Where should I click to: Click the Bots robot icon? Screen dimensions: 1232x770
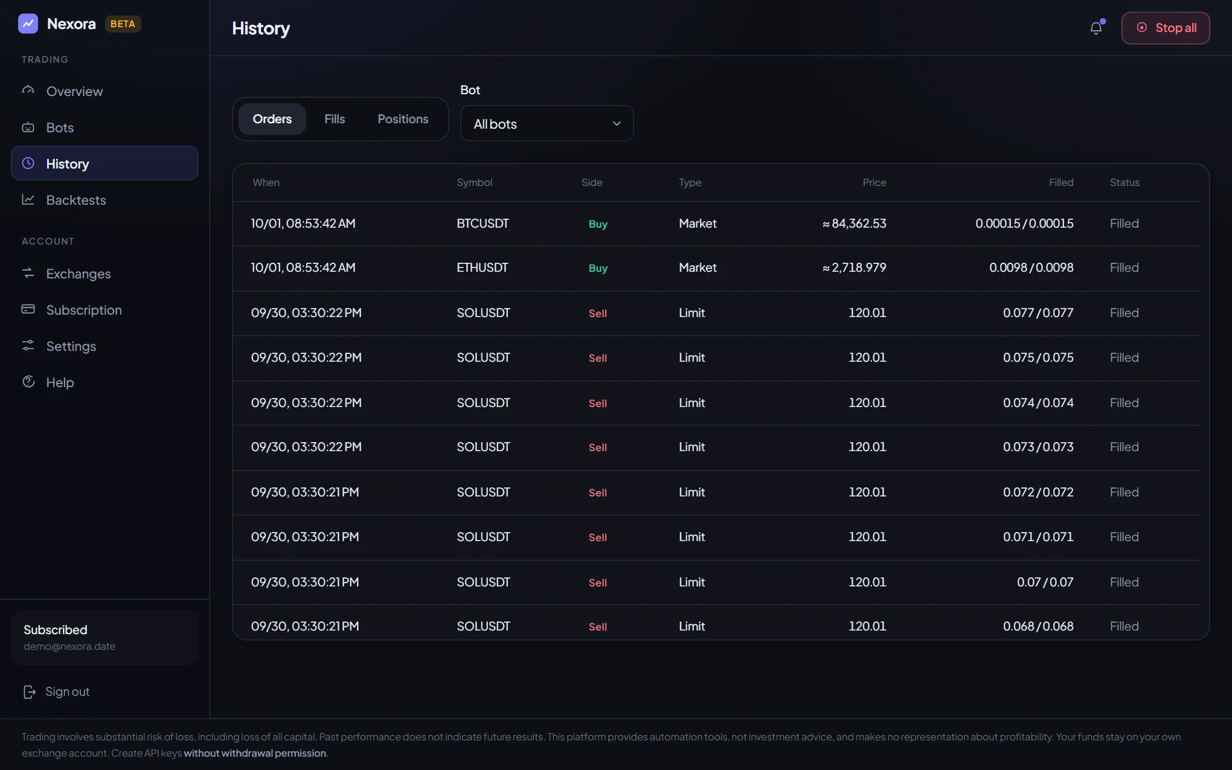(28, 127)
